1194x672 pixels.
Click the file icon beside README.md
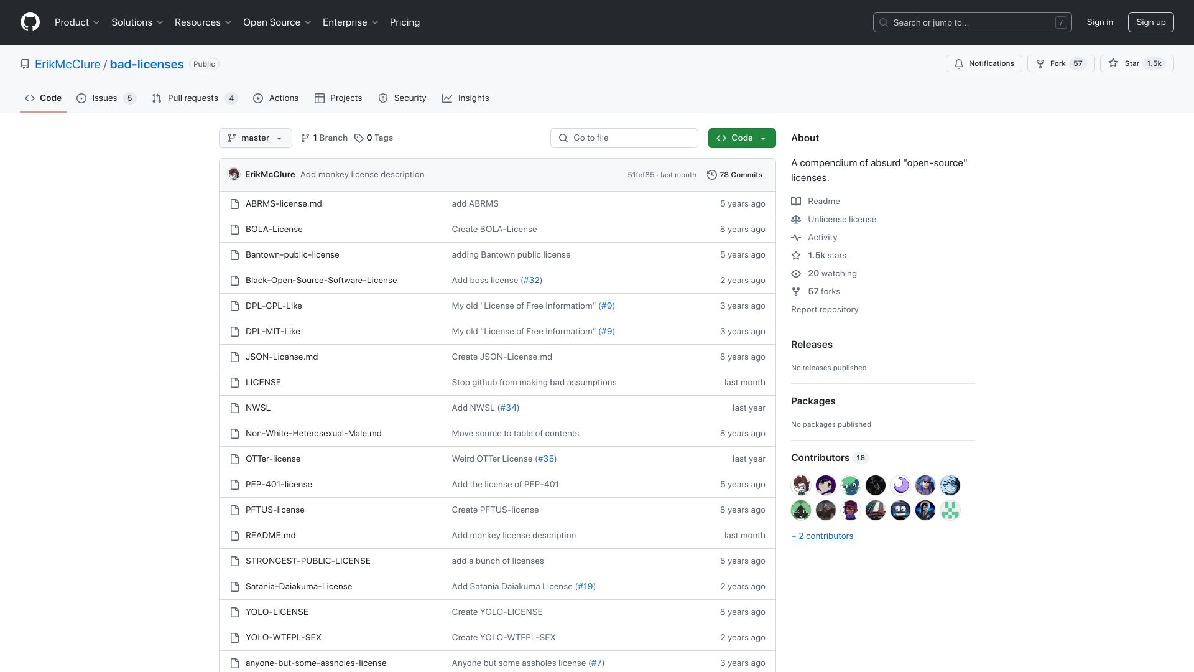(x=234, y=536)
